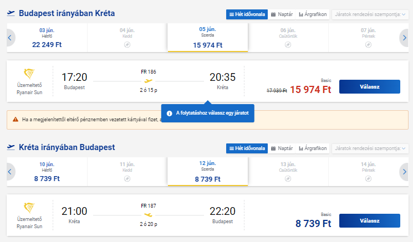This screenshot has width=413, height=242.
Task: Show later outbound dates with right arrow
Action: coord(404,38)
